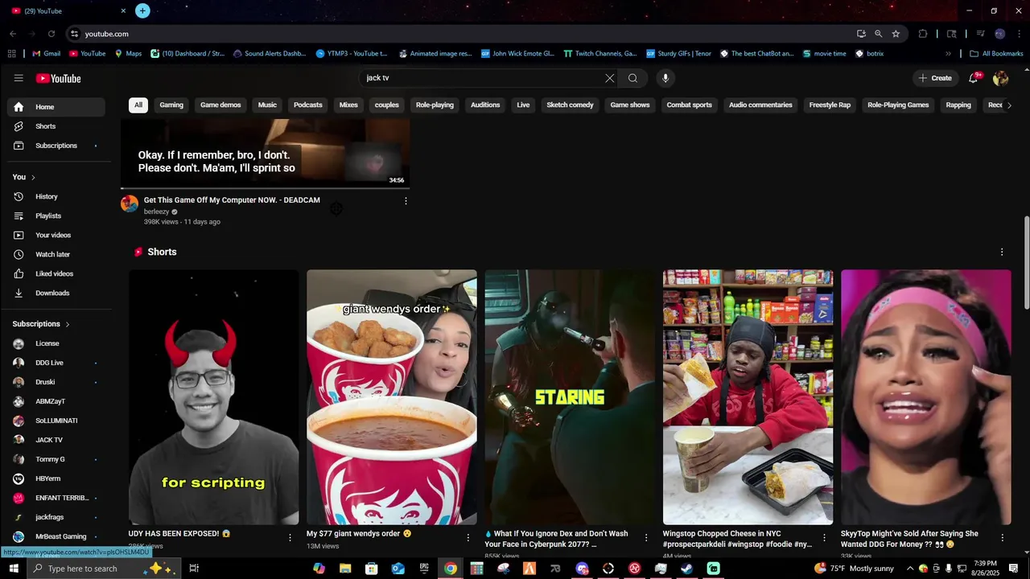The width and height of the screenshot is (1030, 579).
Task: Open JACK TV subscription channel
Action: [x=56, y=440]
